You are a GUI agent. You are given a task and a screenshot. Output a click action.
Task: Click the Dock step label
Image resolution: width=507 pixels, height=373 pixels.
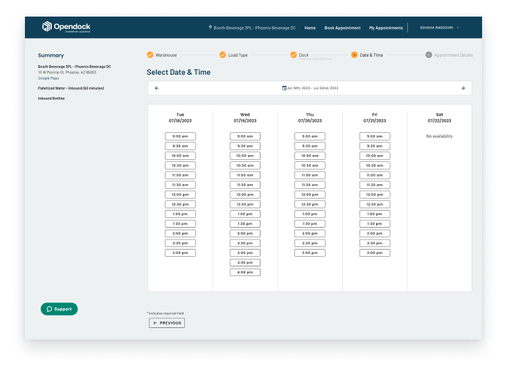click(x=303, y=55)
